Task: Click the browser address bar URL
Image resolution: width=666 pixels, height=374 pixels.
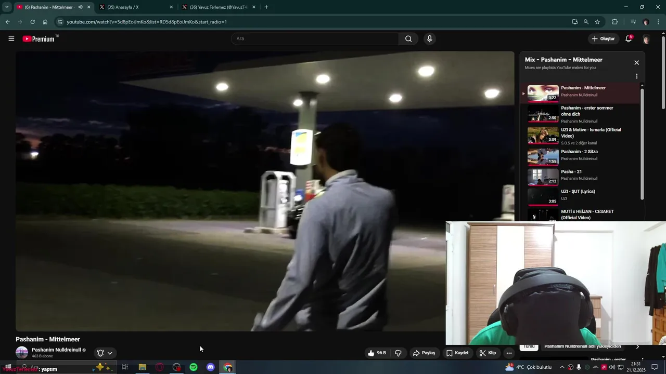Action: tap(147, 22)
